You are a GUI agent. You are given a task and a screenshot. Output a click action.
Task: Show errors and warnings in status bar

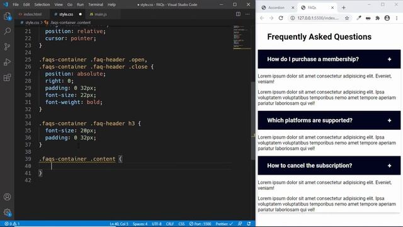(12, 224)
